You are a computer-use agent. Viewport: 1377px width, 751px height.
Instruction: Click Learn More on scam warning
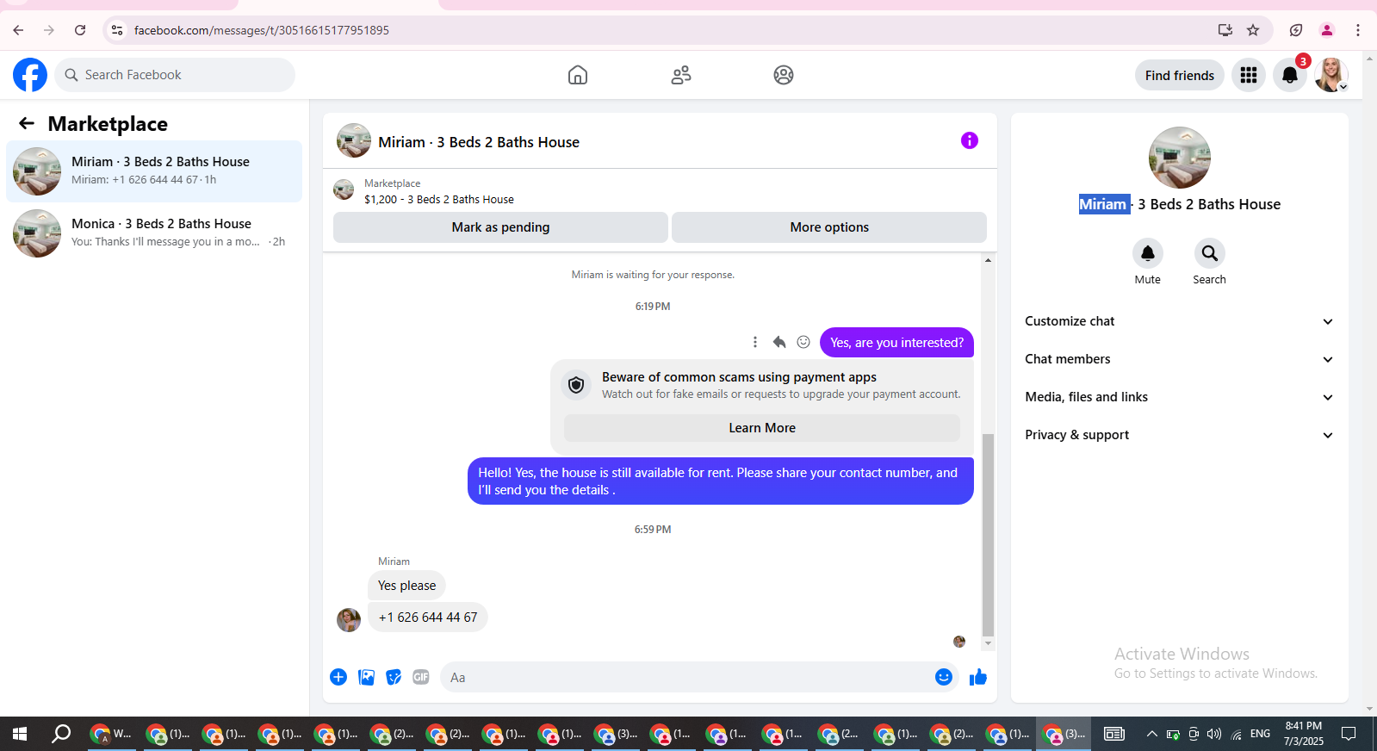762,428
